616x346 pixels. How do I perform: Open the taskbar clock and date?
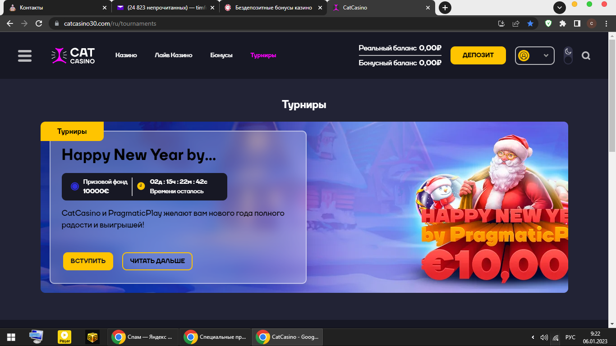595,337
